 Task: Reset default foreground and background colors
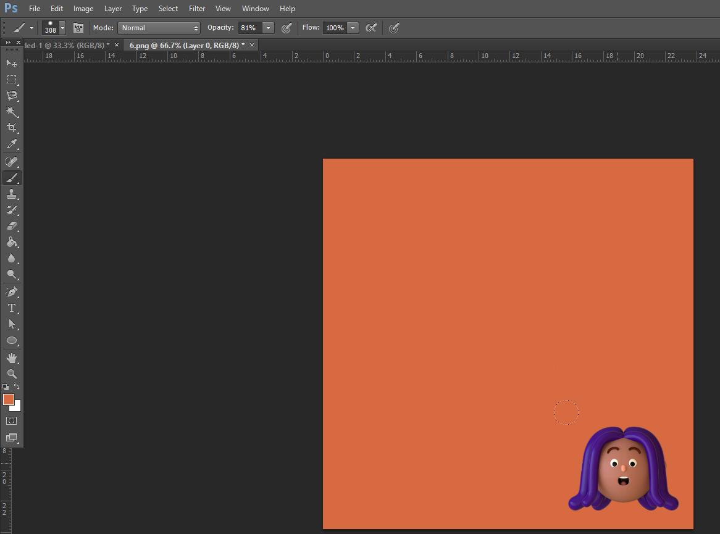click(6, 387)
